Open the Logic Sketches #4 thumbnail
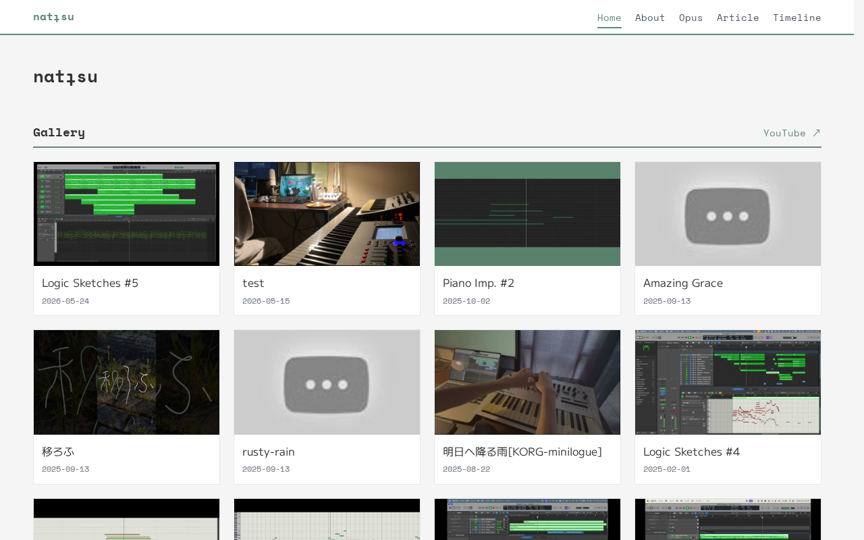Image resolution: width=864 pixels, height=540 pixels. point(728,382)
